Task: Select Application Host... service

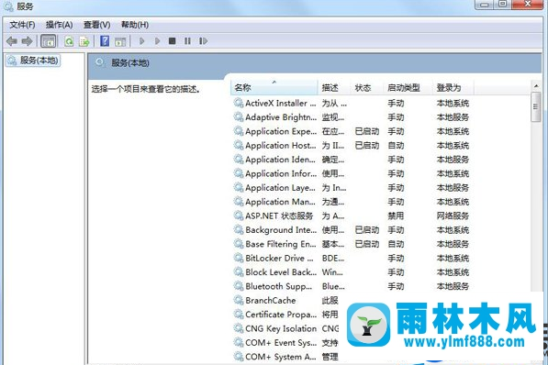Action: pos(352,145)
